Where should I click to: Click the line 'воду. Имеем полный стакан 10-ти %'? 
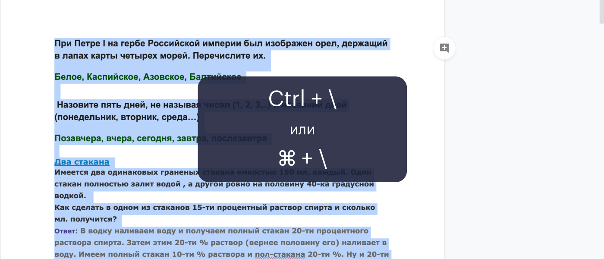(222, 254)
